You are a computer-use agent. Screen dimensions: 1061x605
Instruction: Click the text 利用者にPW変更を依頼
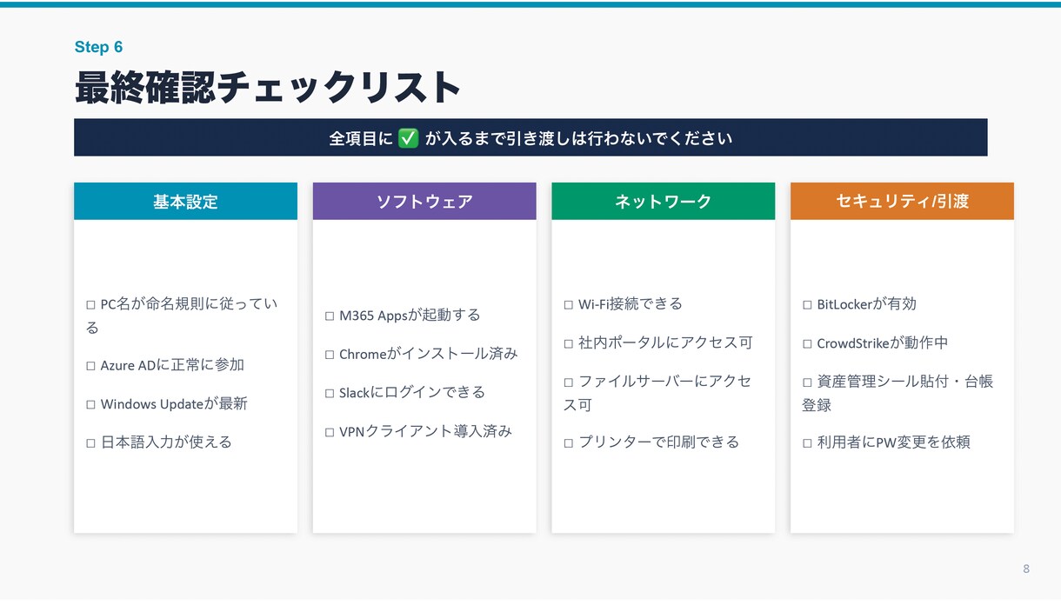click(893, 442)
